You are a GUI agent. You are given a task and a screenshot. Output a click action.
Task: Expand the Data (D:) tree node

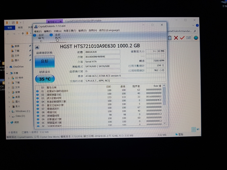tap(9, 116)
